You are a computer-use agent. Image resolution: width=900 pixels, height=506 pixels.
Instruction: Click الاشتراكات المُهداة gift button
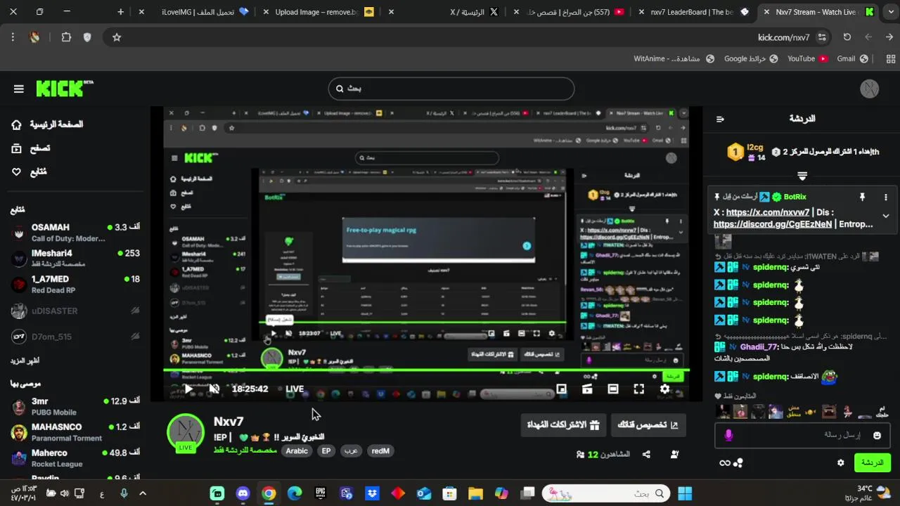click(x=563, y=424)
